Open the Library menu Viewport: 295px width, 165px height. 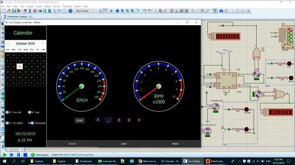56,6
